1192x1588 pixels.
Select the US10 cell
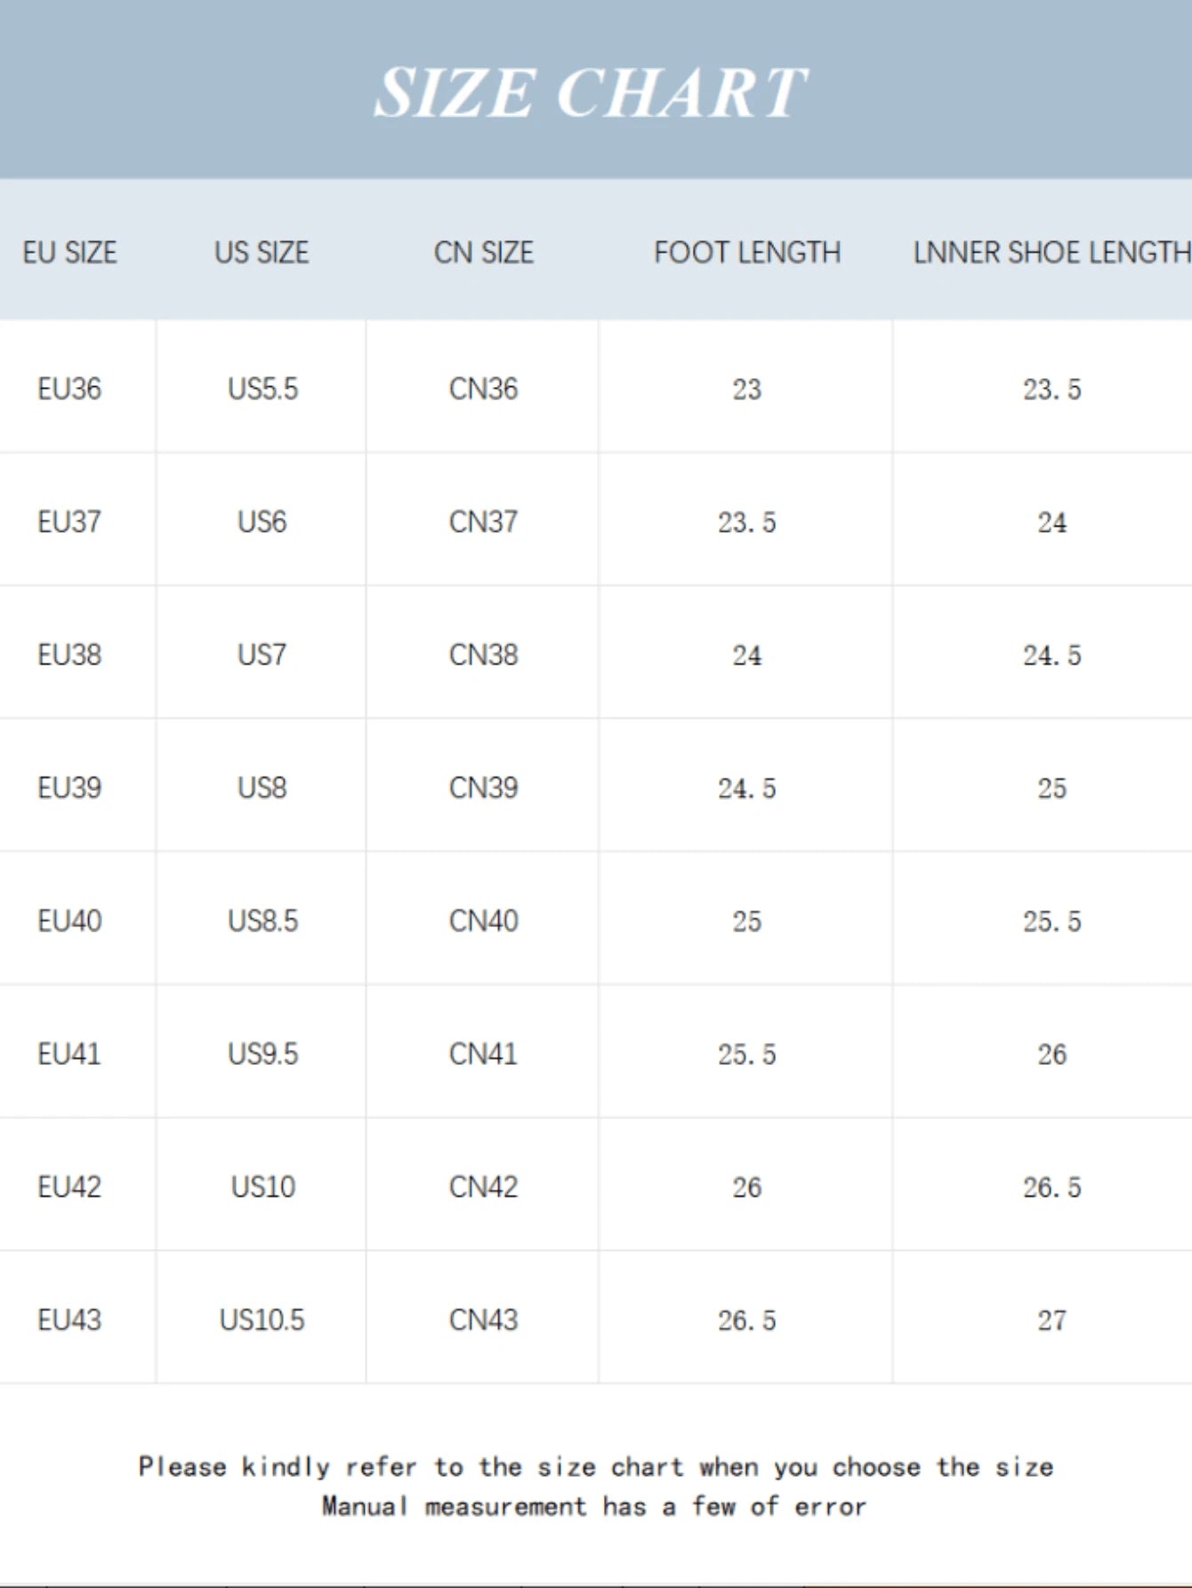click(x=262, y=1187)
